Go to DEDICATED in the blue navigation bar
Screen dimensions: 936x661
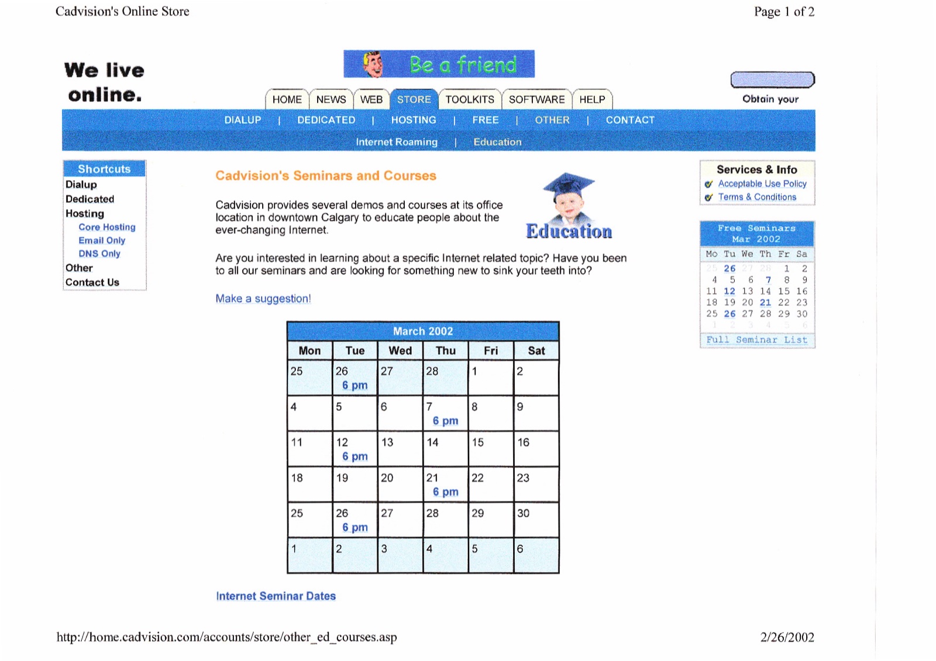[x=326, y=120]
